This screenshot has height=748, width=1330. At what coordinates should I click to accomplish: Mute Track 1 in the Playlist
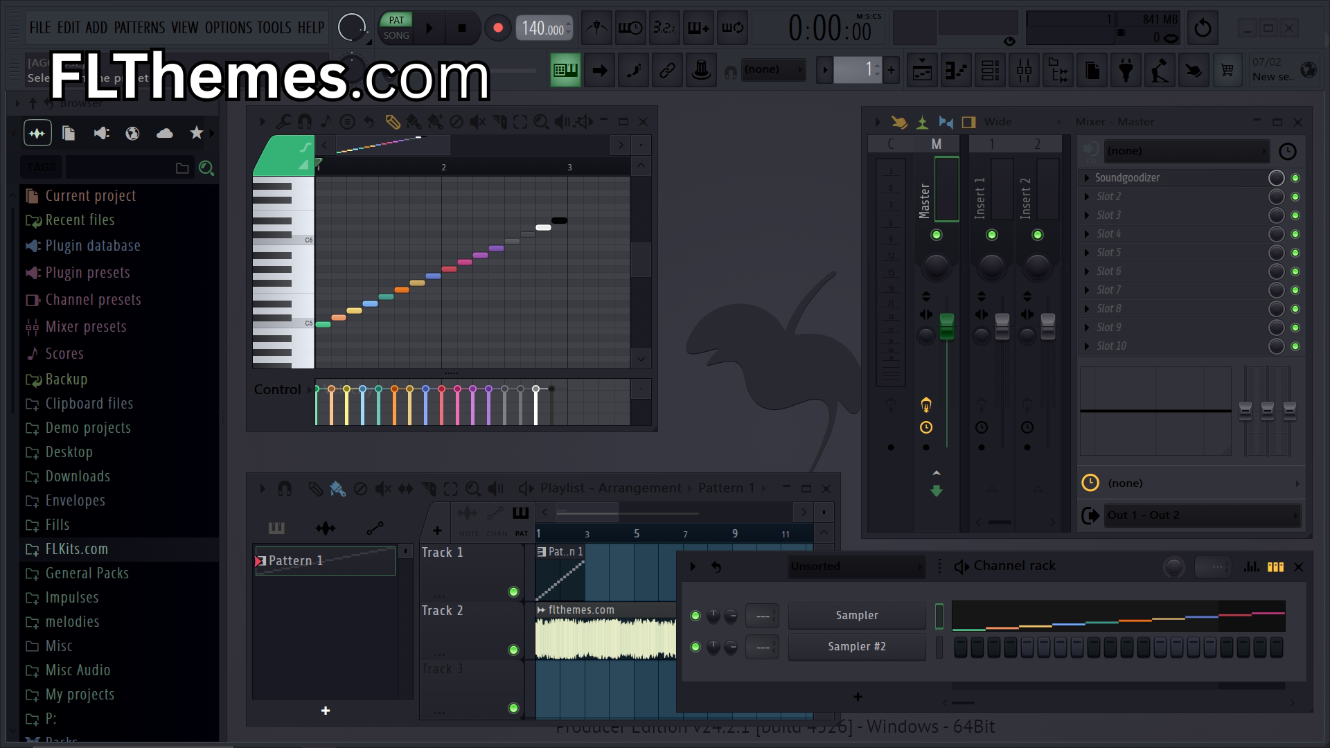513,591
